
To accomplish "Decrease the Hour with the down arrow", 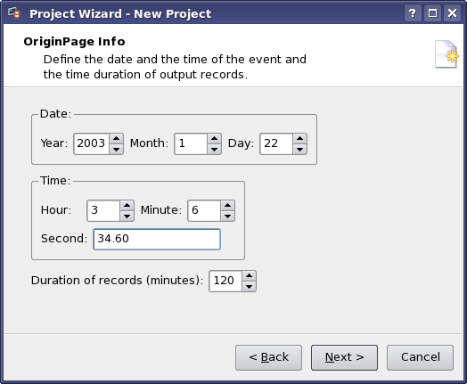I will [127, 216].
